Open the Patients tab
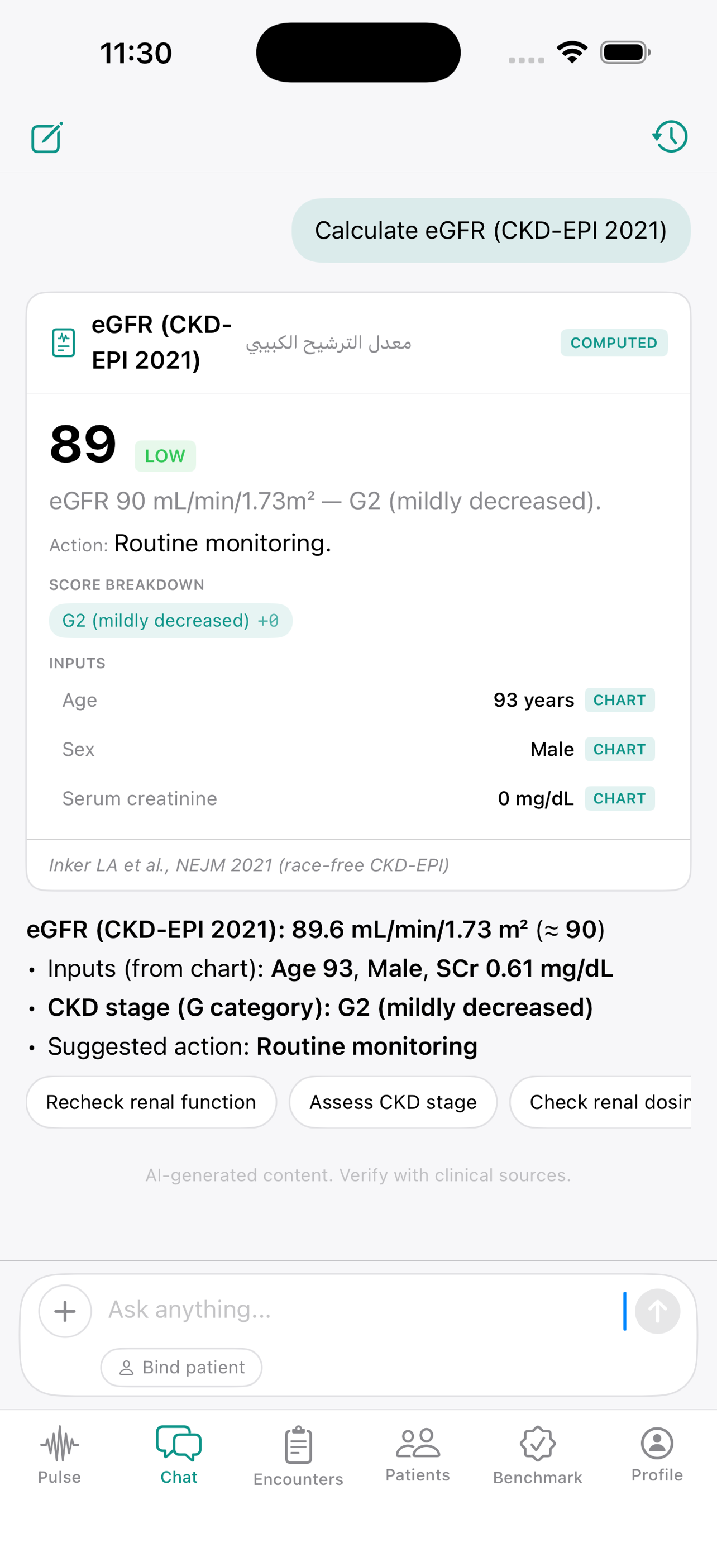This screenshot has height=1552, width=717. coord(417,1455)
